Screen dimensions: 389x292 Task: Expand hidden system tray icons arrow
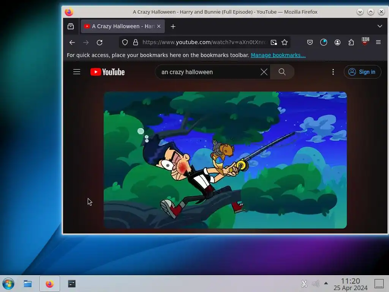pos(326,283)
